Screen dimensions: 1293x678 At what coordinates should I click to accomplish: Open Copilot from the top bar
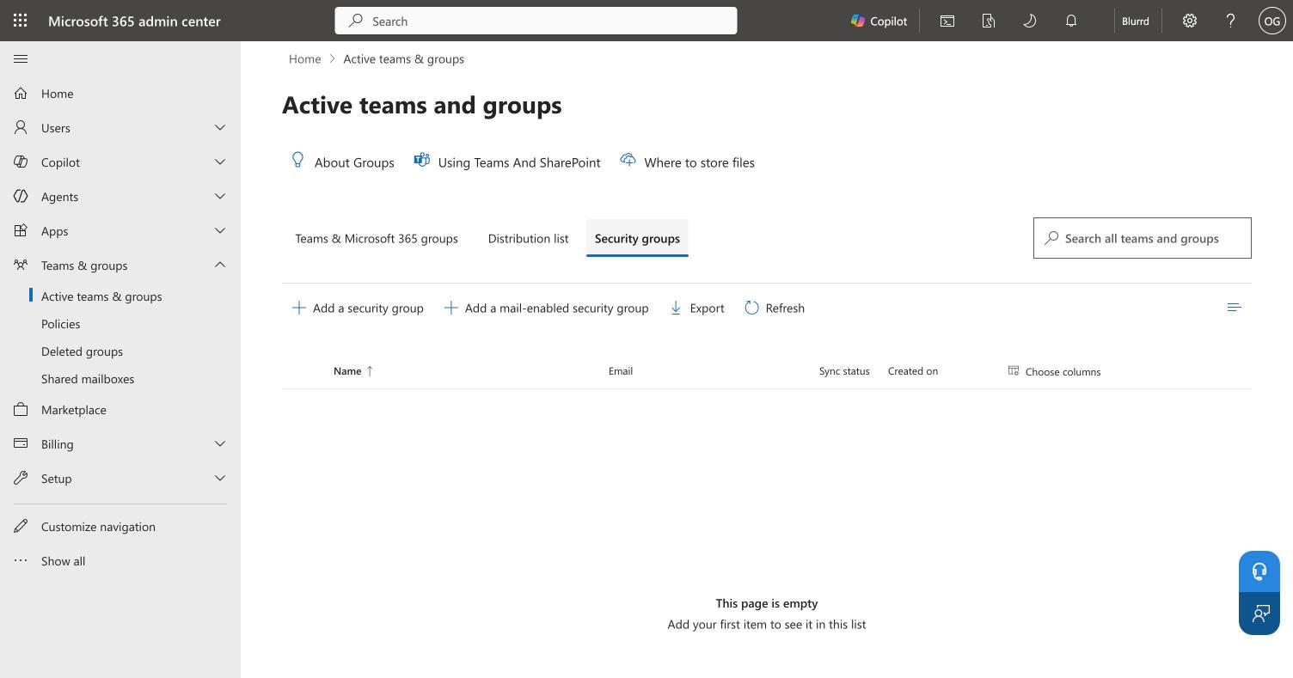[879, 21]
